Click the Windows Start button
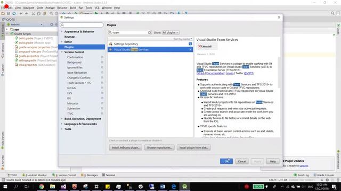 pyautogui.click(x=5, y=186)
